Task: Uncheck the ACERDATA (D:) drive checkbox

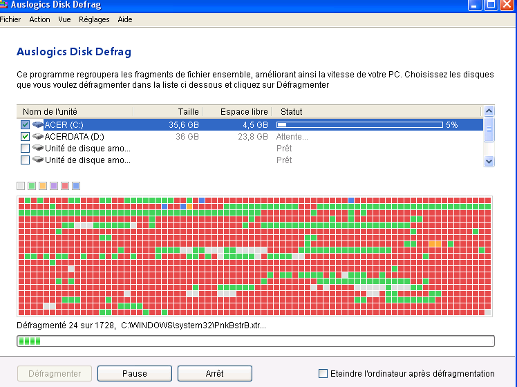Action: 25,136
